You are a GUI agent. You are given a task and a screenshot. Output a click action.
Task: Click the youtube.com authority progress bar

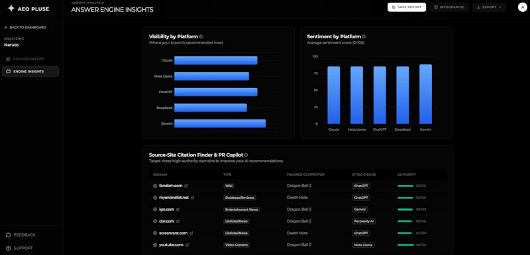(405, 245)
